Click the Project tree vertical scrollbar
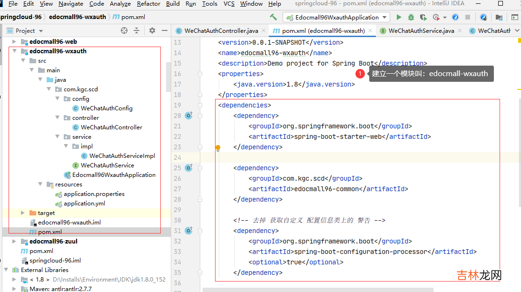Image resolution: width=521 pixels, height=292 pixels. [x=168, y=76]
